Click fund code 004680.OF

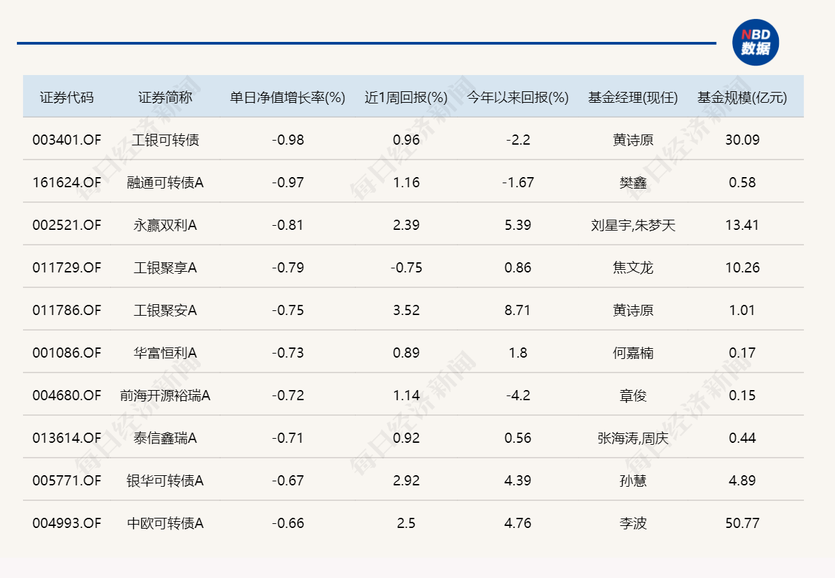pos(66,395)
